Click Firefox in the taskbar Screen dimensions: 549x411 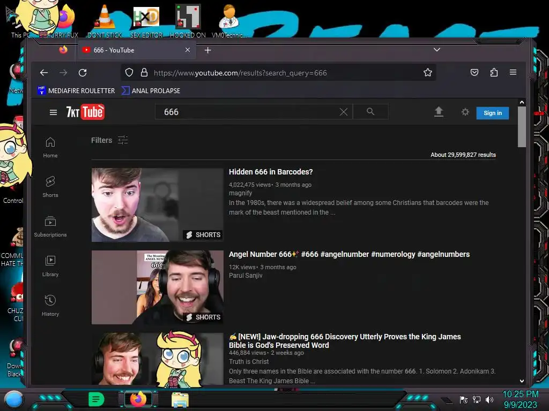tap(138, 399)
